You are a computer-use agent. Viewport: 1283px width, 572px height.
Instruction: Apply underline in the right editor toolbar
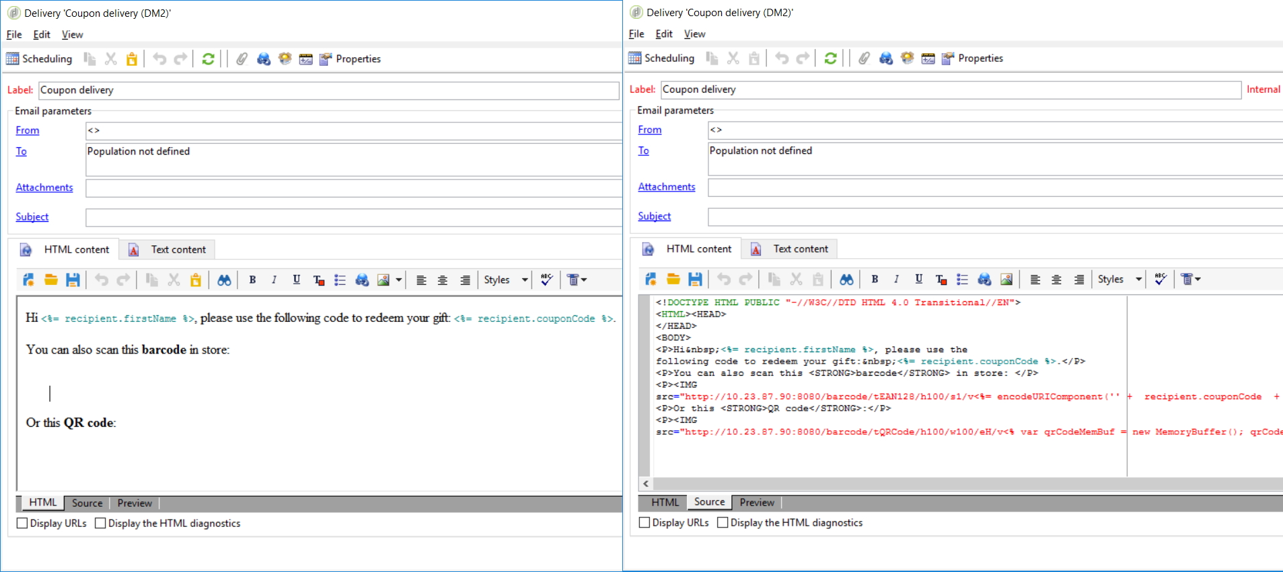[x=918, y=280]
